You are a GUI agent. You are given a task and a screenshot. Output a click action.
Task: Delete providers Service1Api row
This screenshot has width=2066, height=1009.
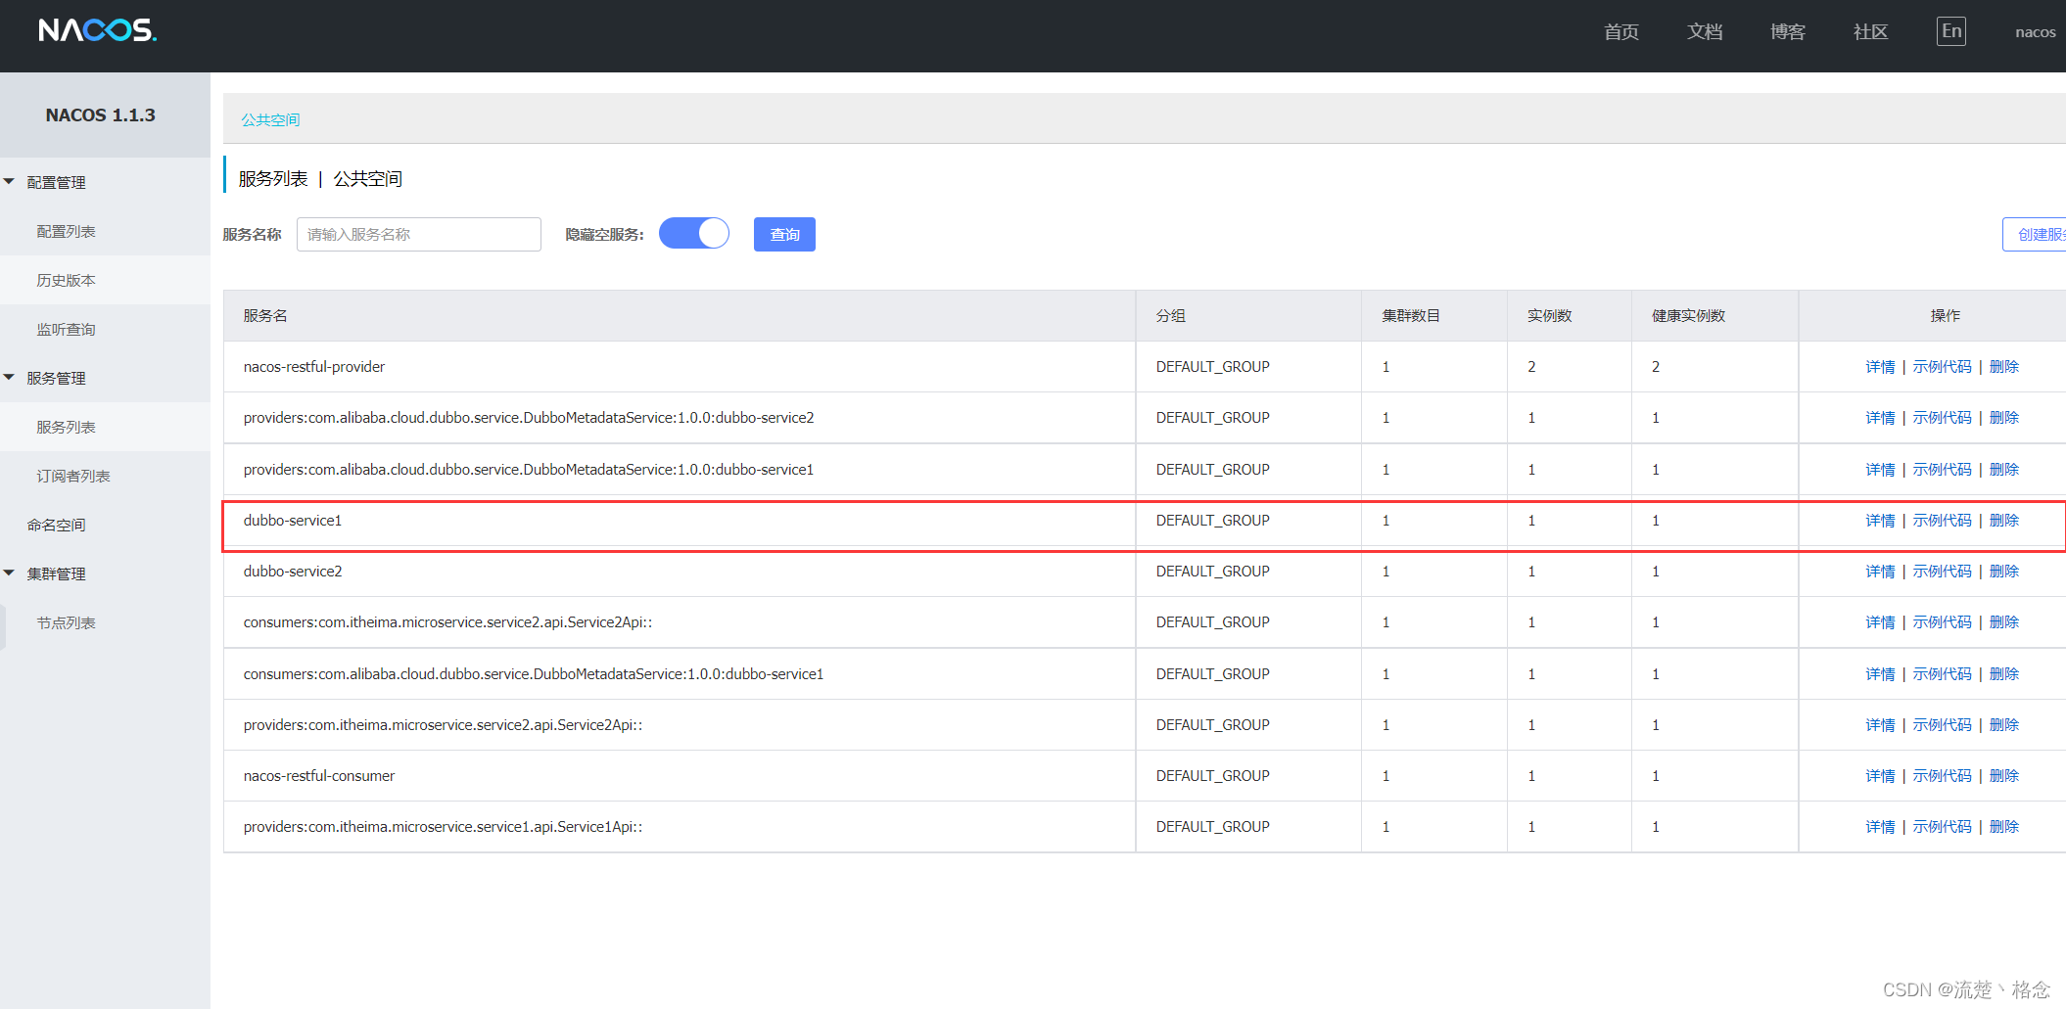click(x=2003, y=827)
